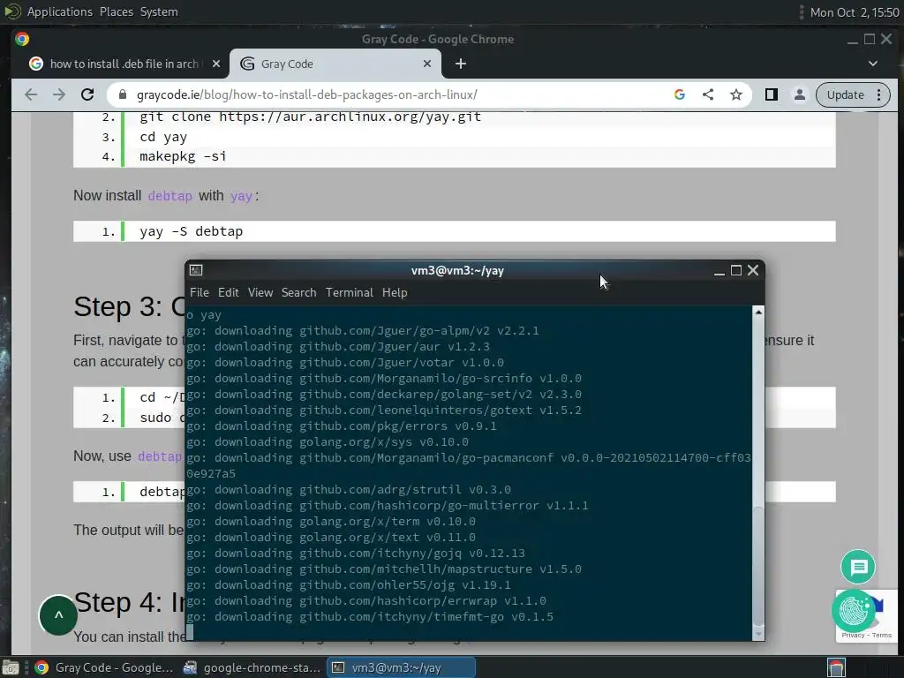
Task: Switch to 'google-chrome-sta...' in the bottom panel
Action: 252,667
